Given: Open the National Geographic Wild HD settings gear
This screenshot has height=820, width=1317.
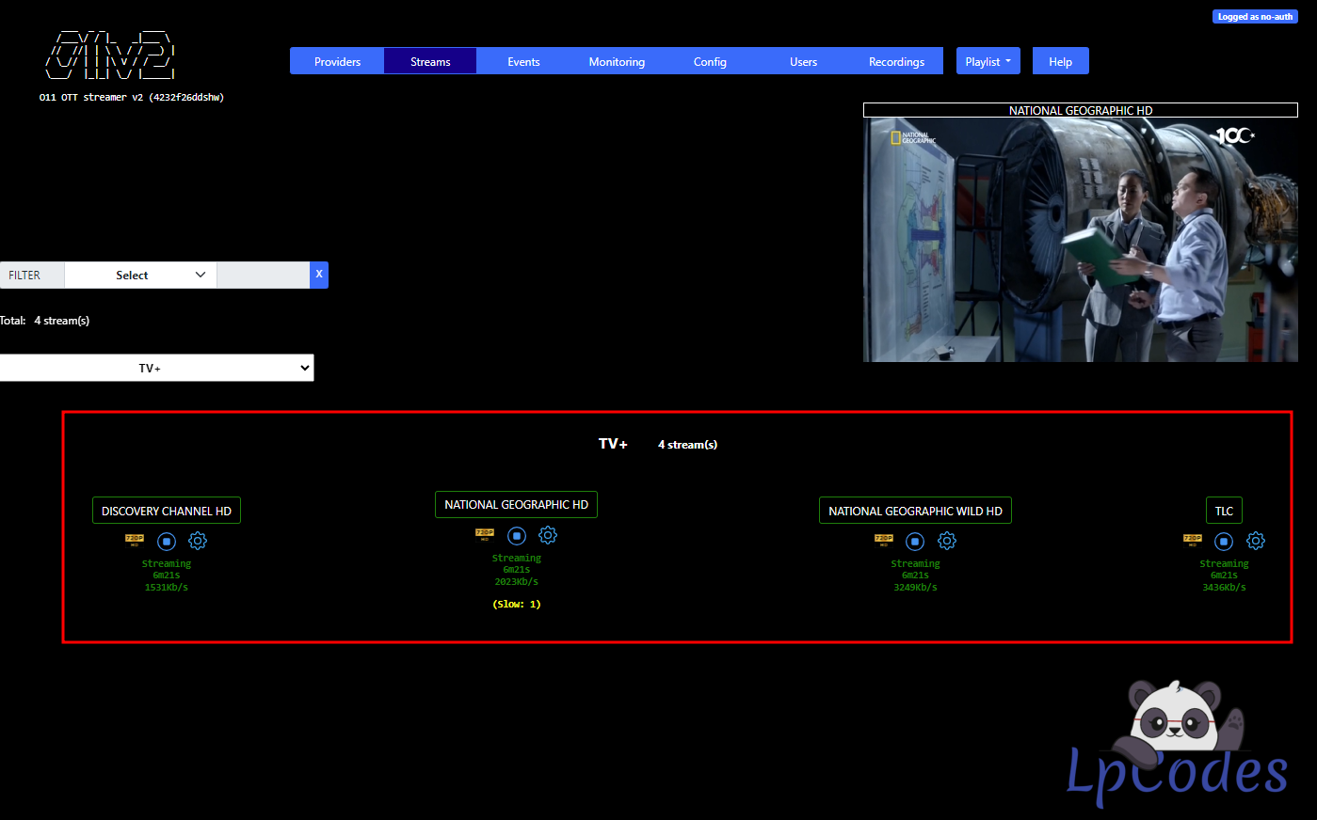Looking at the screenshot, I should [946, 541].
